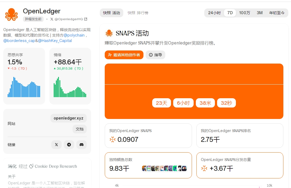Image resolution: width=291 pixels, height=188 pixels.
Task: Click the OpenLedger page title
Action: click(x=41, y=11)
